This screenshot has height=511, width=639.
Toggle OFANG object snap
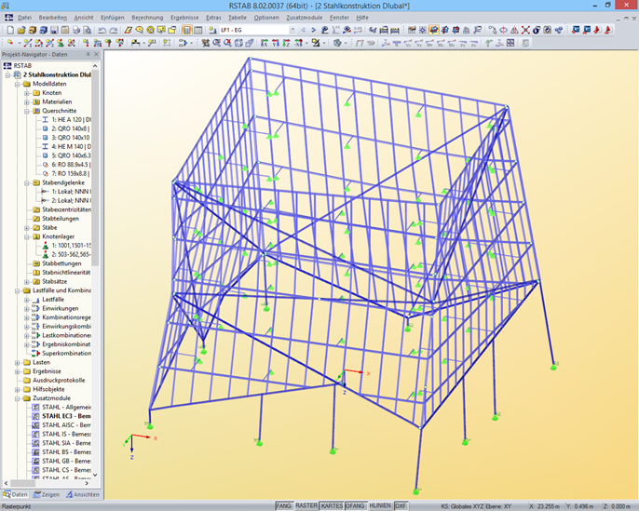click(355, 505)
